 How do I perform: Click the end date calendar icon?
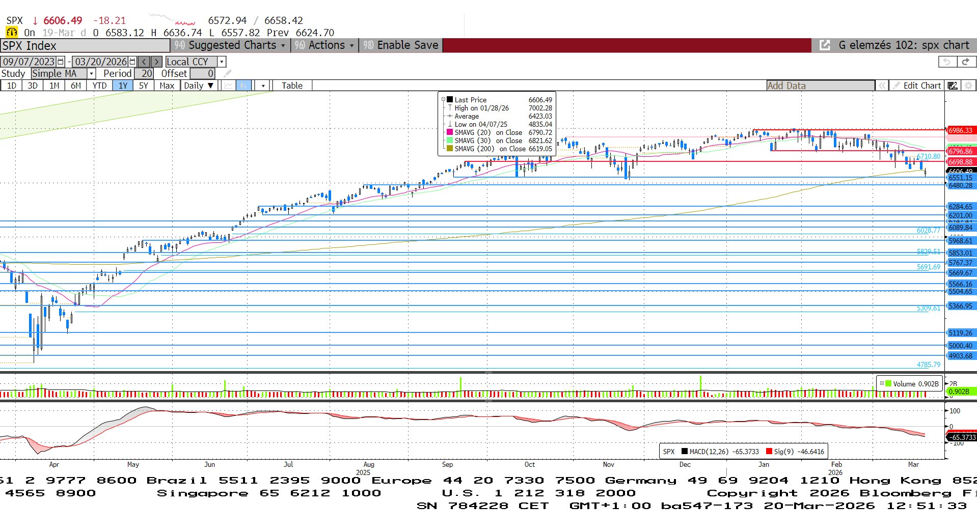[132, 62]
